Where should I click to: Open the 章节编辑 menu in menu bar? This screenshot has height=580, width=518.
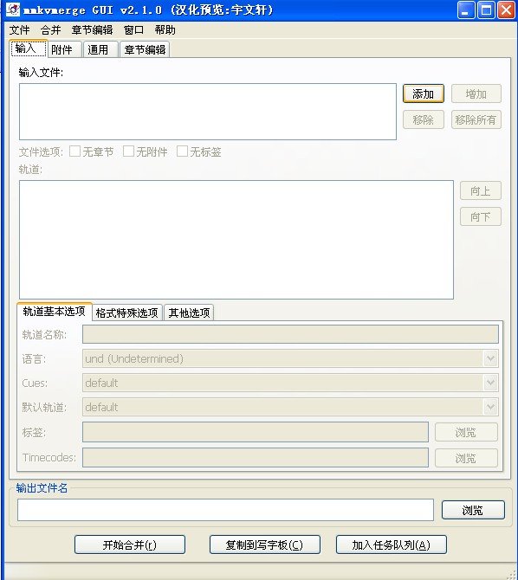[92, 30]
